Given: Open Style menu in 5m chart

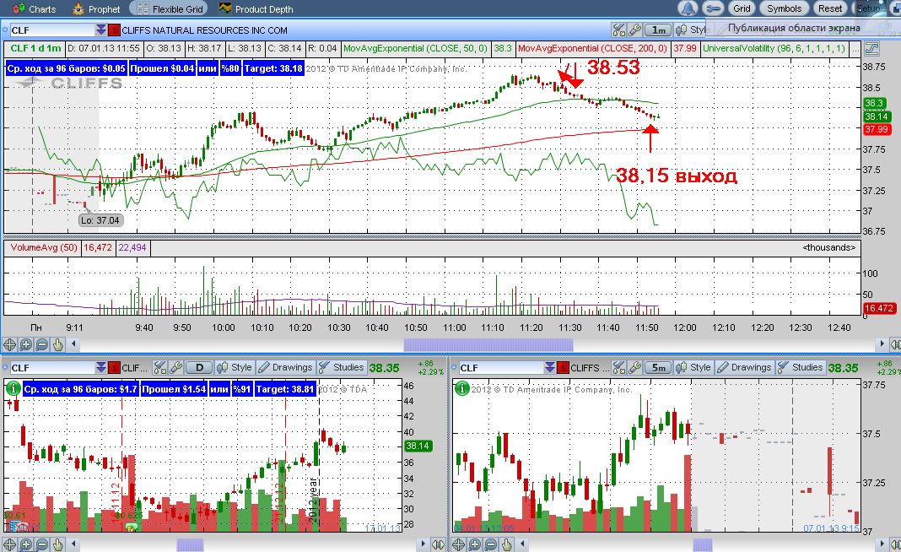Looking at the screenshot, I should 693,367.
